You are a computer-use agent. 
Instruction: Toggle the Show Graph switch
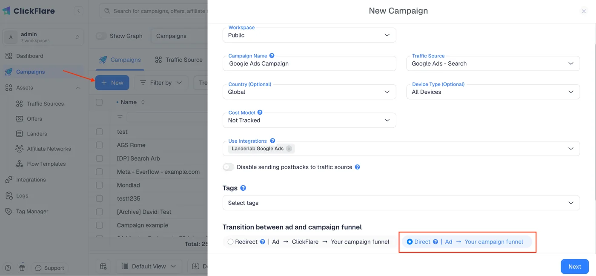tap(101, 36)
